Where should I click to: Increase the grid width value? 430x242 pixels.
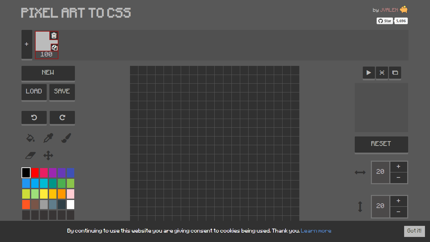[x=398, y=167]
